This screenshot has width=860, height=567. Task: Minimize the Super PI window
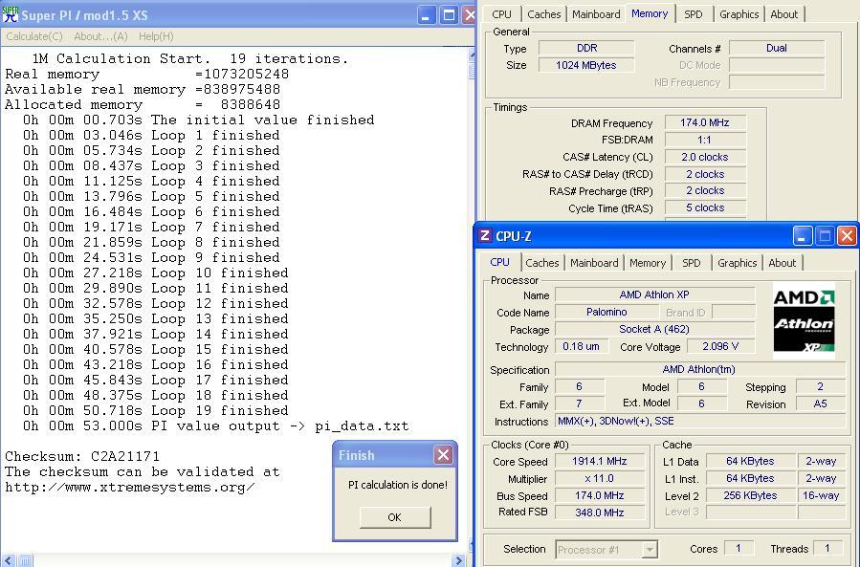click(426, 14)
